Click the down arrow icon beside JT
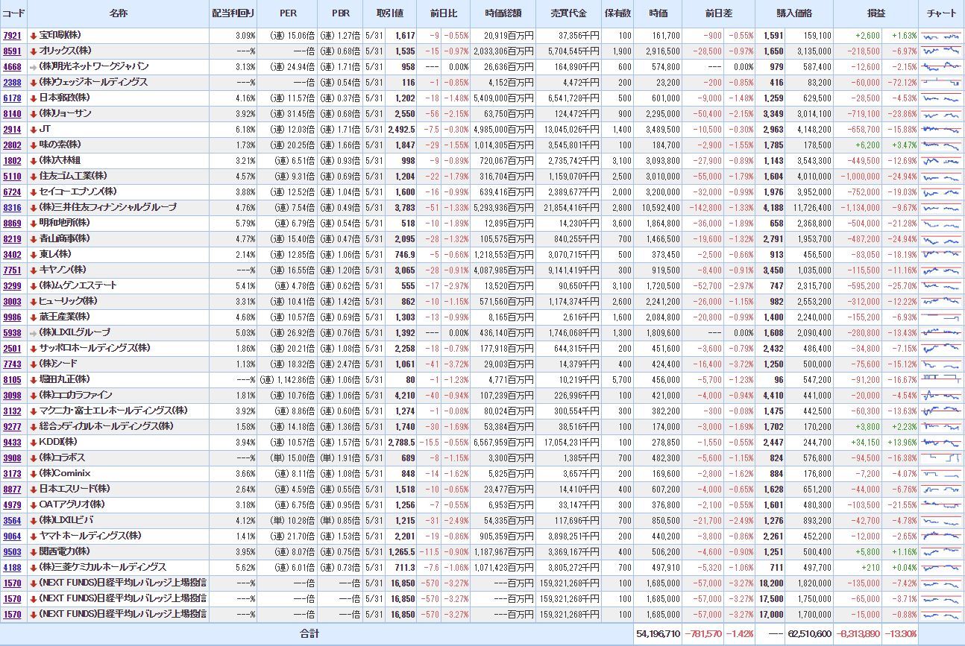Image resolution: width=965 pixels, height=646 pixels. tap(34, 130)
